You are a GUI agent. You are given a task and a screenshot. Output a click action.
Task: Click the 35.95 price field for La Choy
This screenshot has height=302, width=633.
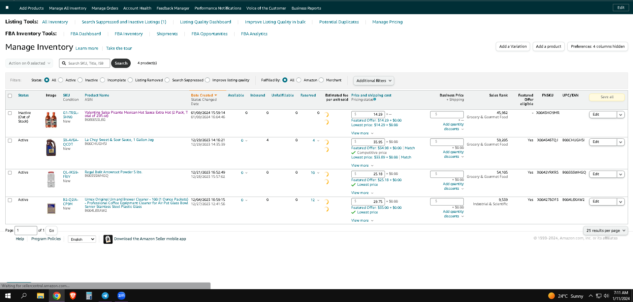point(368,142)
